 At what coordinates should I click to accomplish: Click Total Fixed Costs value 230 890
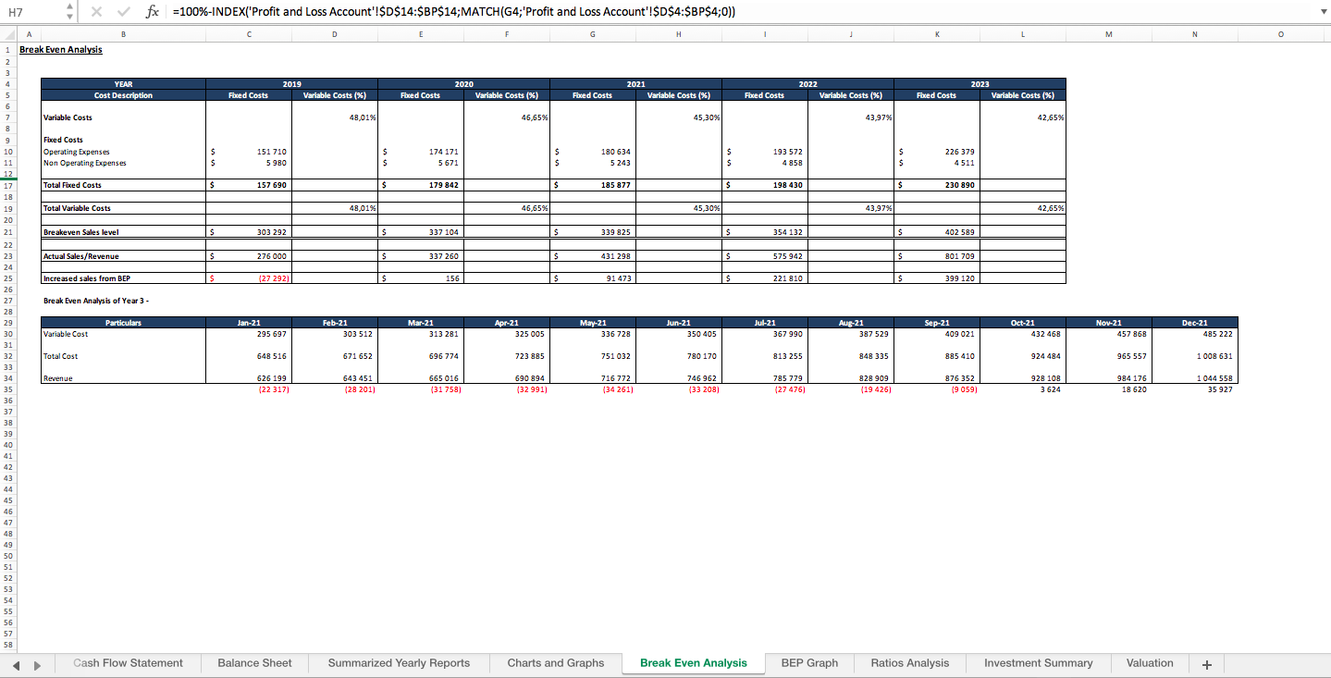[x=936, y=185]
